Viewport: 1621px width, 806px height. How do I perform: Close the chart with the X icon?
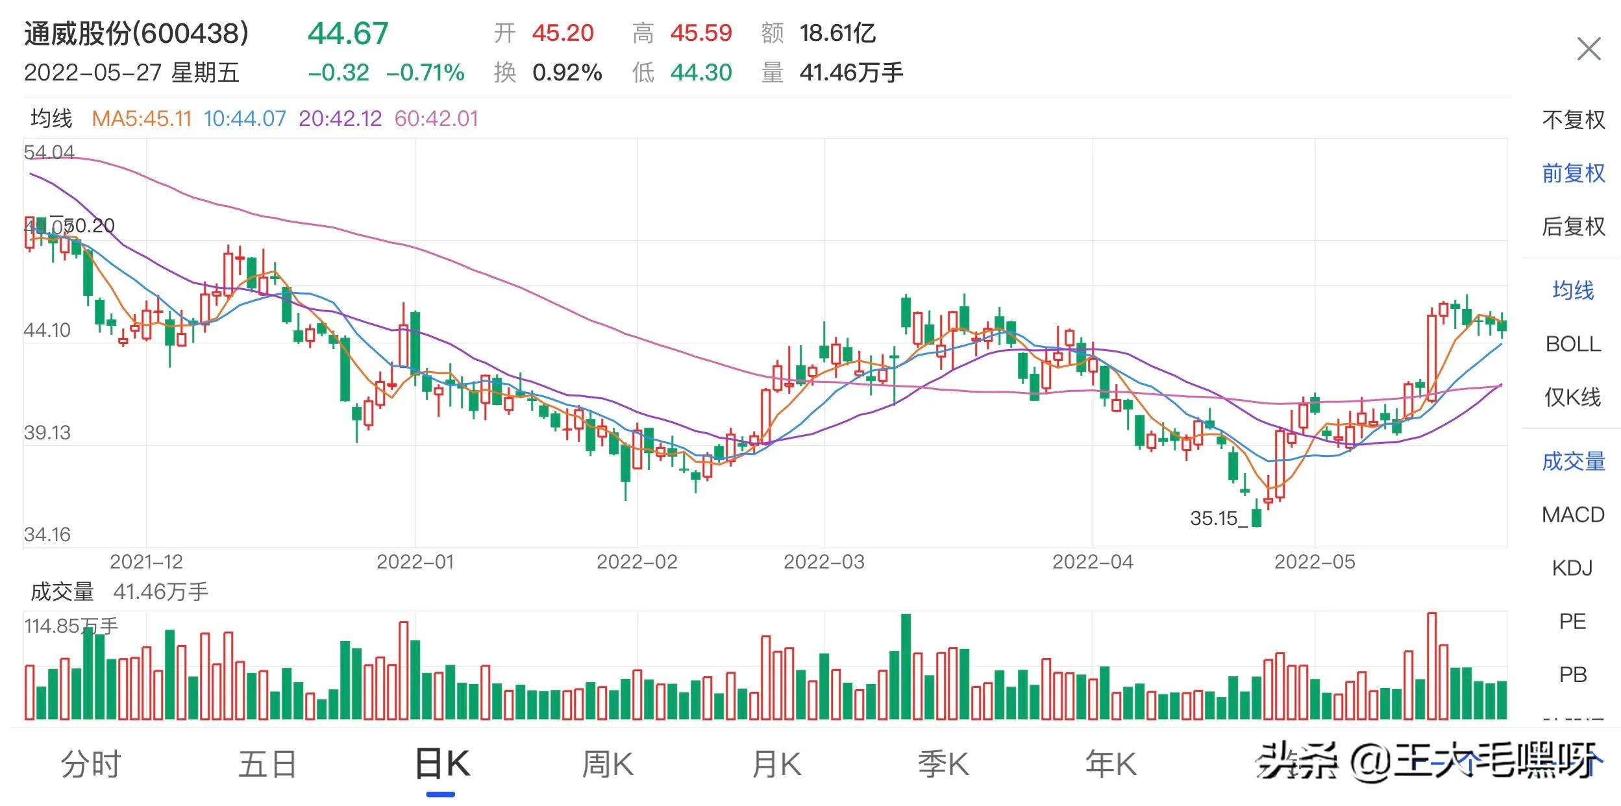(1589, 49)
